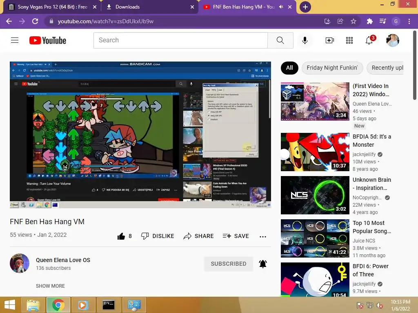Close the Downloads tab

point(192,7)
